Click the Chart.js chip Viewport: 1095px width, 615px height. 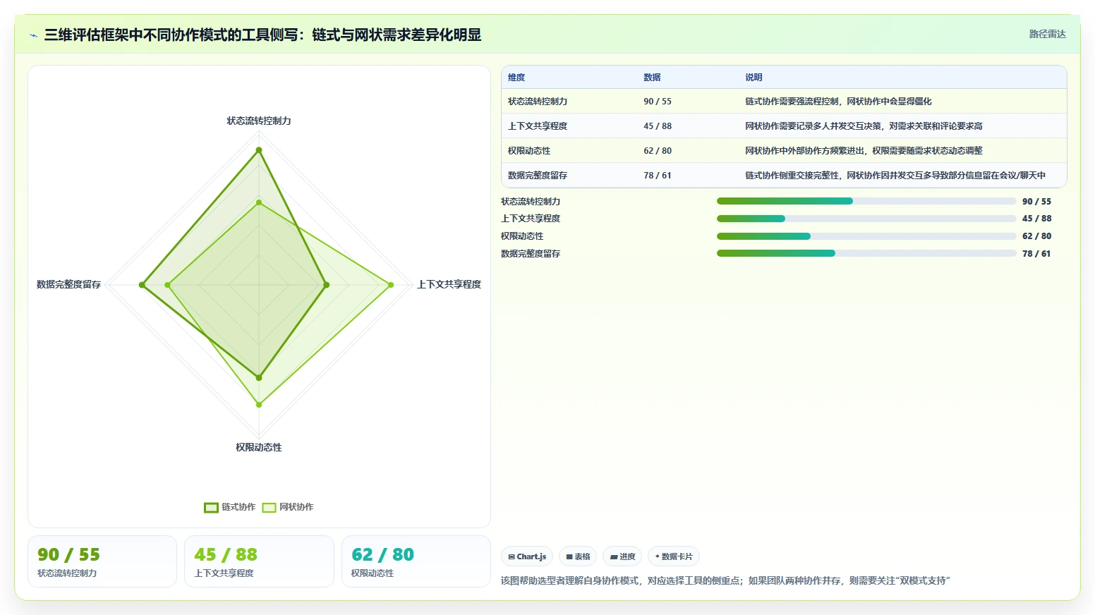[527, 556]
